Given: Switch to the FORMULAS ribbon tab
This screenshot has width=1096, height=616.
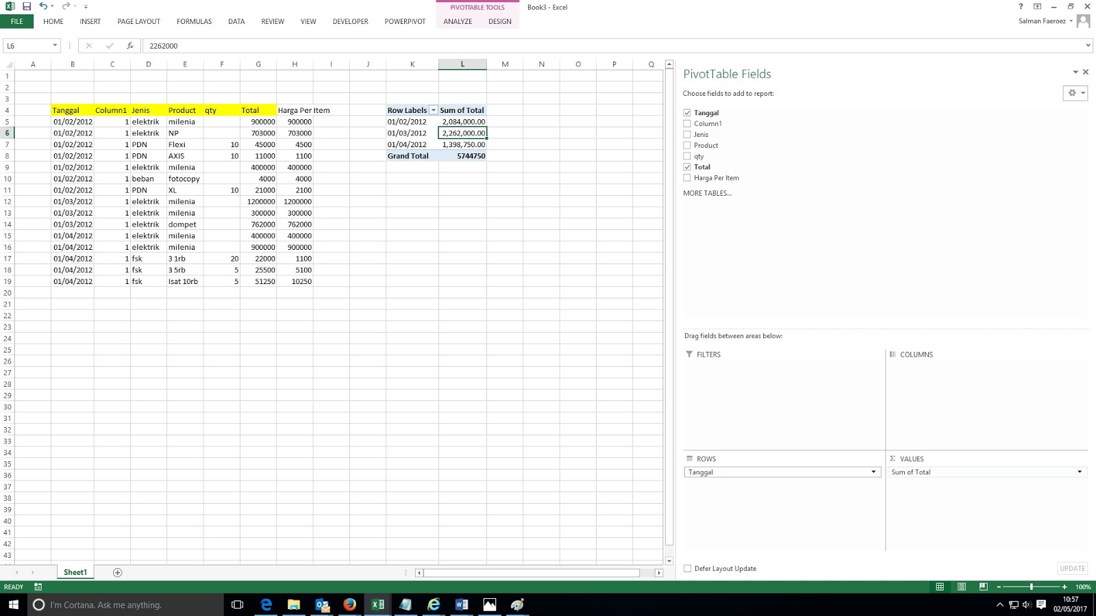Looking at the screenshot, I should point(195,21).
